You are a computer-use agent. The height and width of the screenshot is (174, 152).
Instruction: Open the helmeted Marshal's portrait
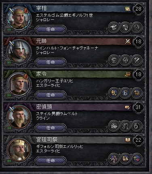(19, 51)
